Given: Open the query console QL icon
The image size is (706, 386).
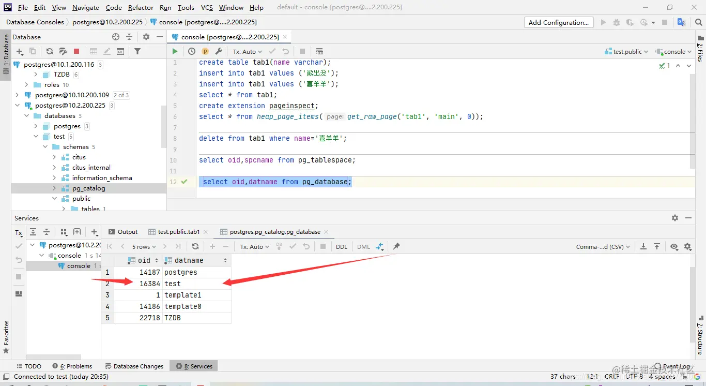Looking at the screenshot, I should coord(120,51).
